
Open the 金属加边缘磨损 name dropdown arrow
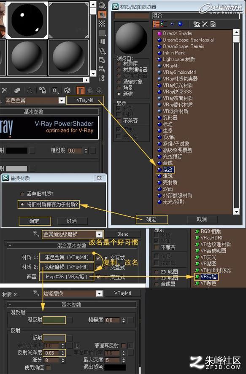[100, 234]
